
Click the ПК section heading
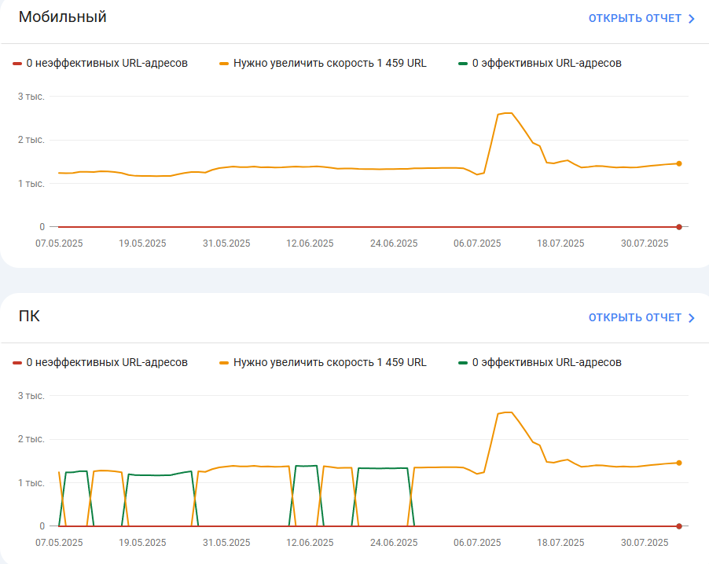tap(29, 316)
